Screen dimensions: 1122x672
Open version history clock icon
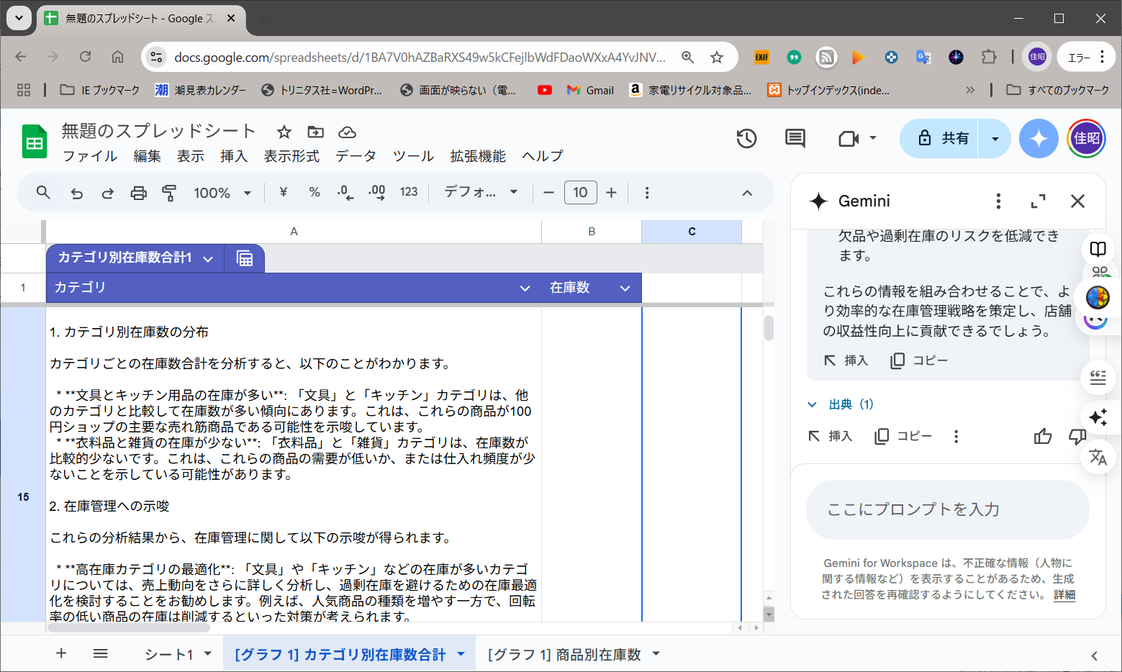coord(746,138)
